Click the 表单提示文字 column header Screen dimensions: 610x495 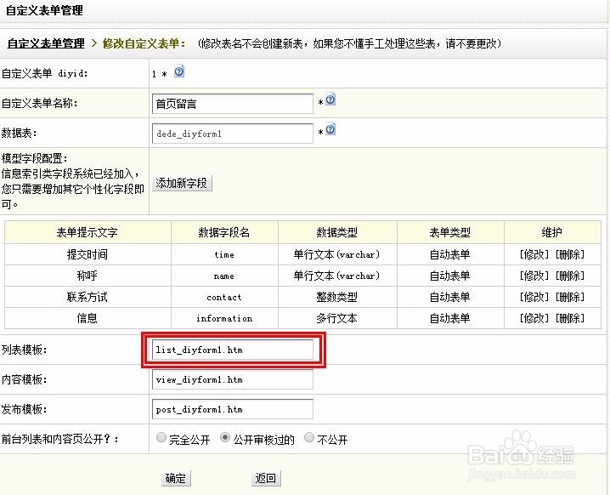click(88, 232)
